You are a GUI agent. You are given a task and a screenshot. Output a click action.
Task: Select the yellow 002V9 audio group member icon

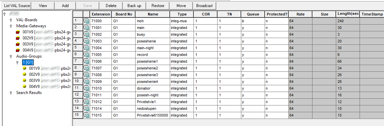tap(24, 74)
